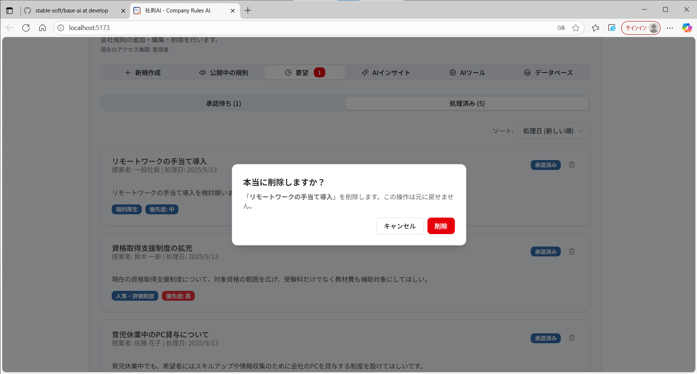
Task: Open the AIインサイト tab
Action: point(386,73)
